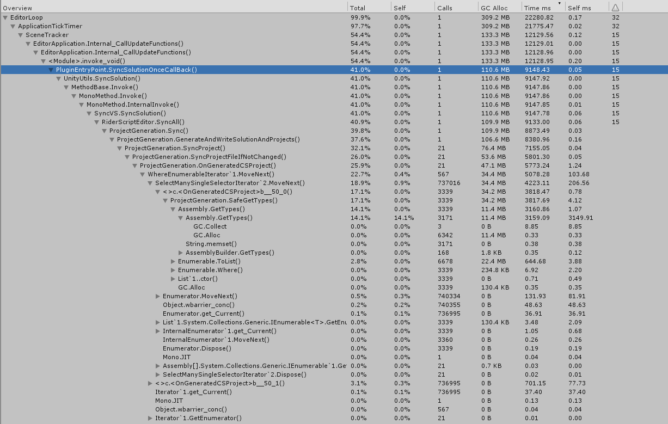668x424 pixels.
Task: Expand the InternalEnumerator`1.get_Current() node
Action: 158,331
